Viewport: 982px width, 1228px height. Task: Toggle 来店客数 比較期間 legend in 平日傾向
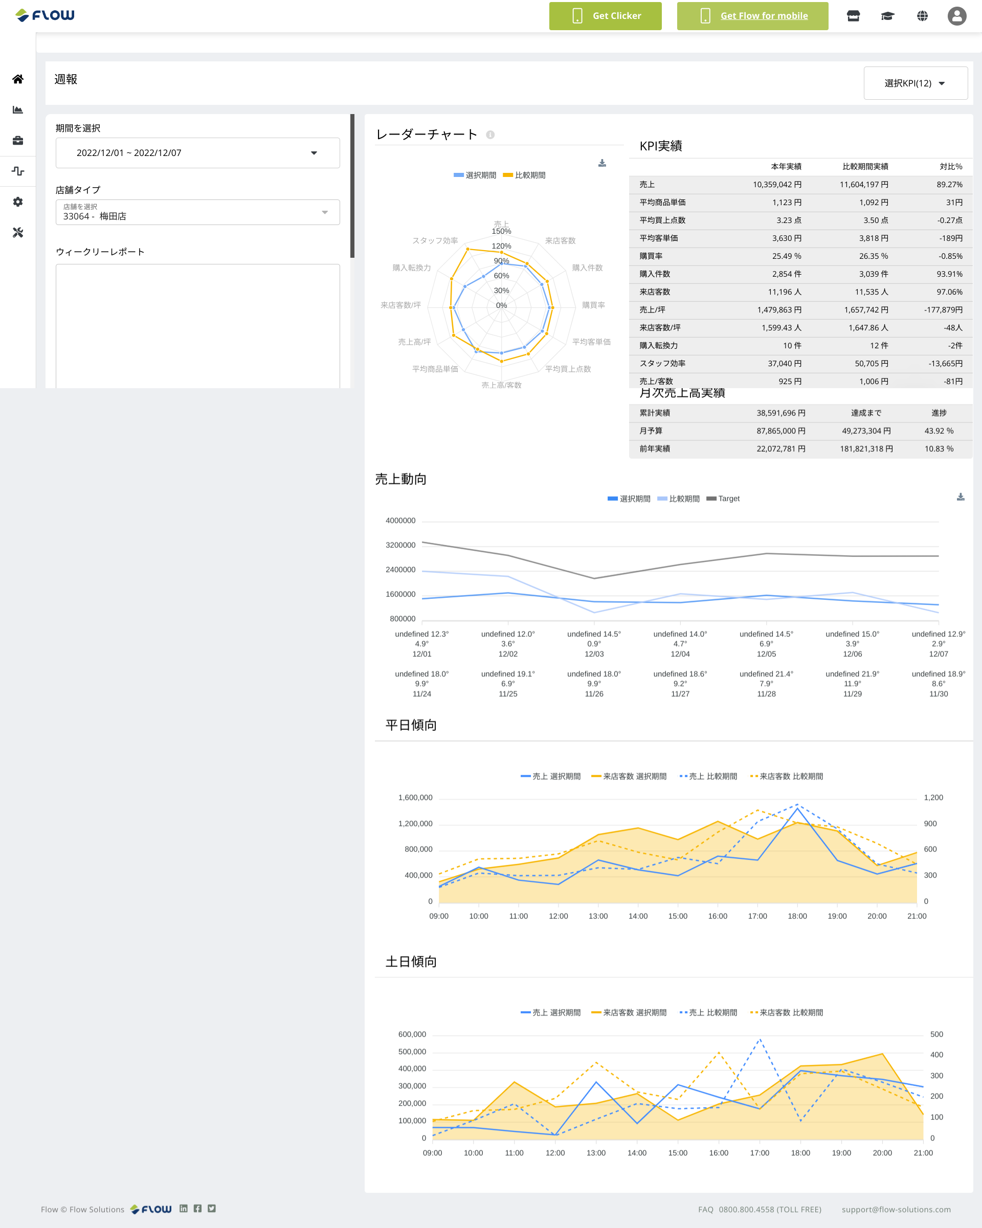pyautogui.click(x=787, y=776)
